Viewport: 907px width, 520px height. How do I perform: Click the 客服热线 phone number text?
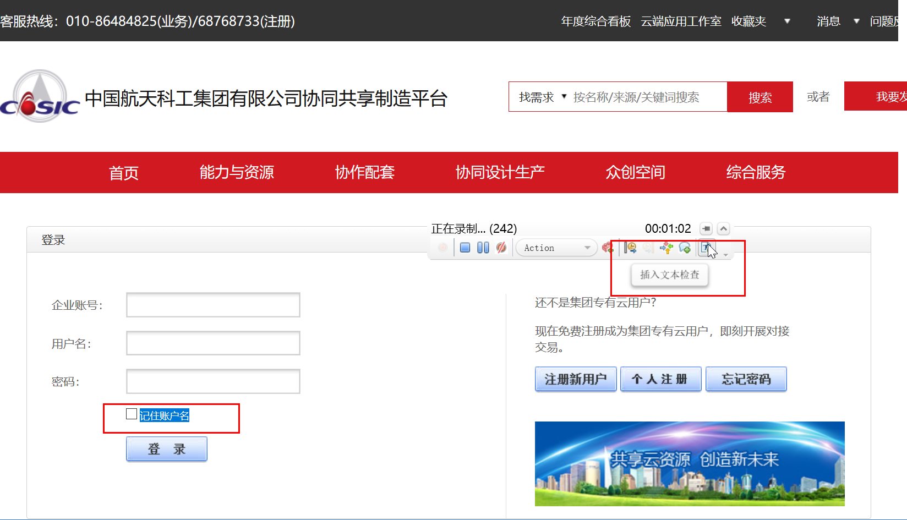[x=147, y=21]
